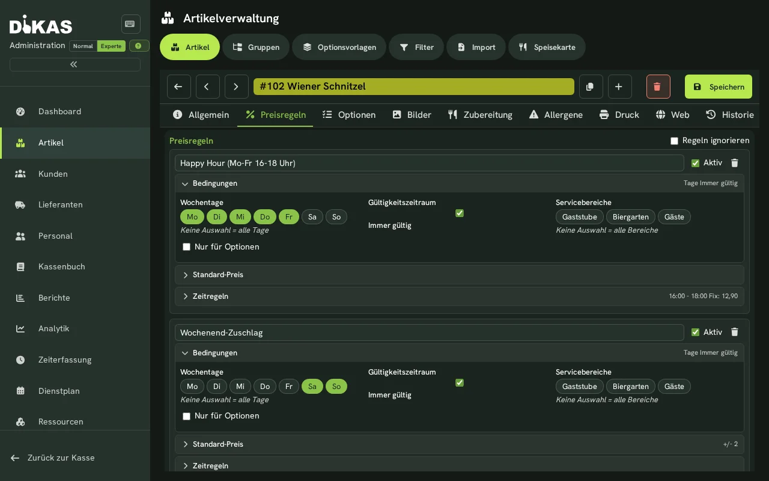Click article title #102 Wiener Schnitzel field
The height and width of the screenshot is (481, 769).
(x=414, y=87)
